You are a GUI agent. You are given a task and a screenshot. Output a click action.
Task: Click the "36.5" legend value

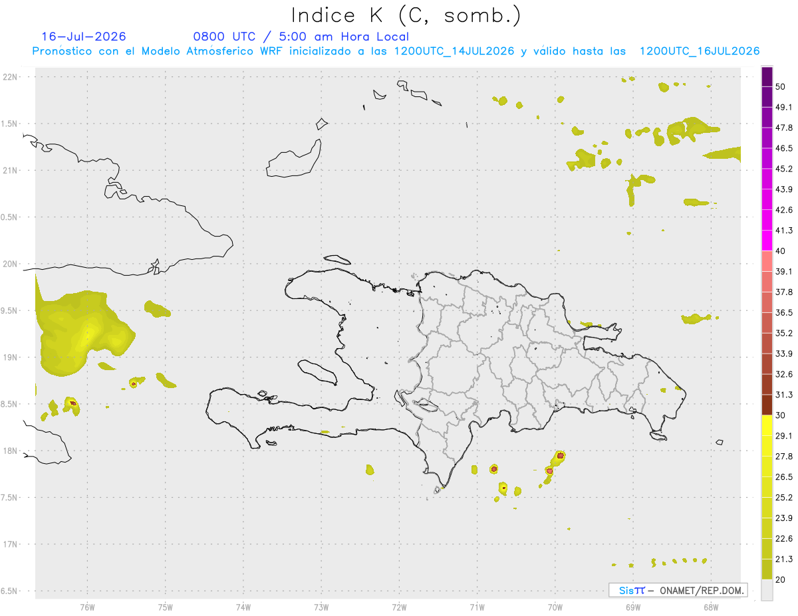784,312
